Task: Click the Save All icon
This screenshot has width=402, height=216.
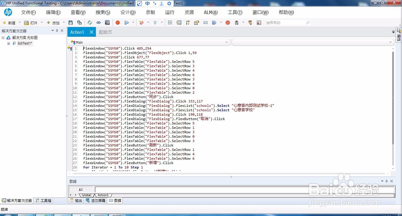Action: point(80,23)
